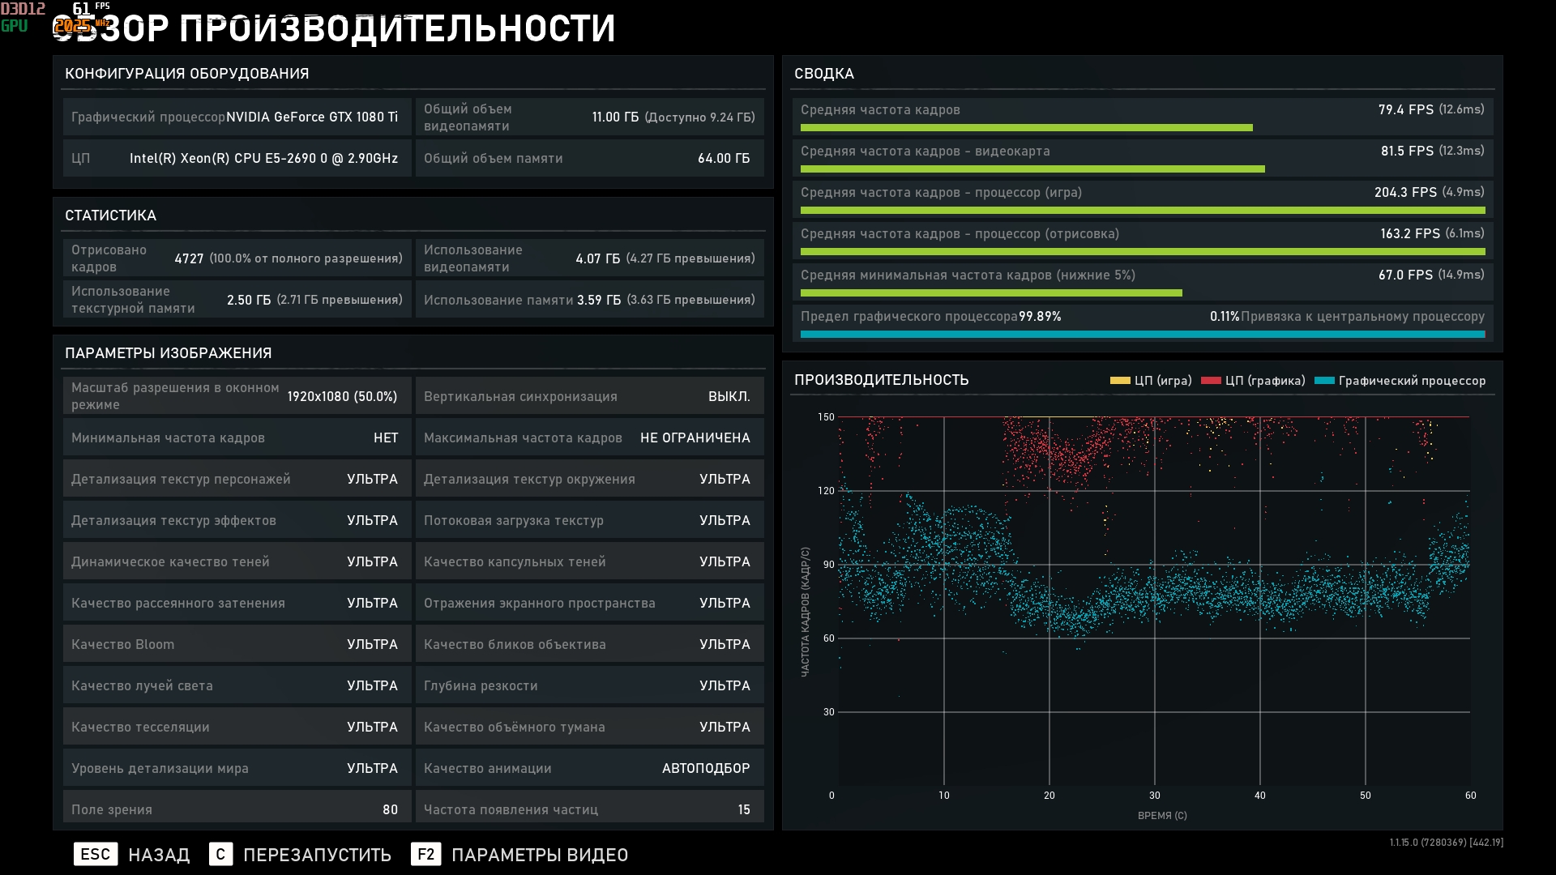Click the F2 key icon

coord(425,854)
